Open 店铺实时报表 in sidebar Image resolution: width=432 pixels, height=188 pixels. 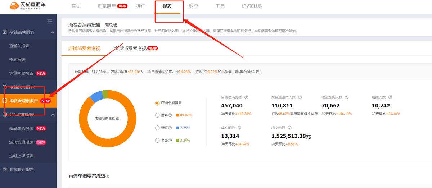(x=22, y=87)
